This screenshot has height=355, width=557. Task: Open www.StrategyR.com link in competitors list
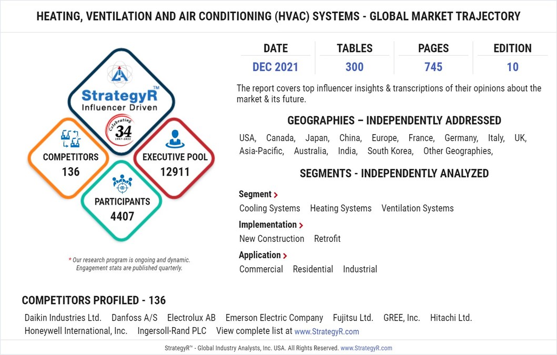point(327,331)
